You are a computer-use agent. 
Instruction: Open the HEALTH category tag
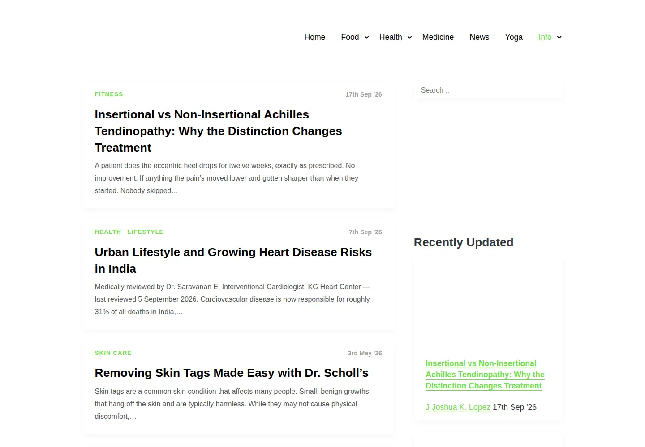tap(108, 232)
